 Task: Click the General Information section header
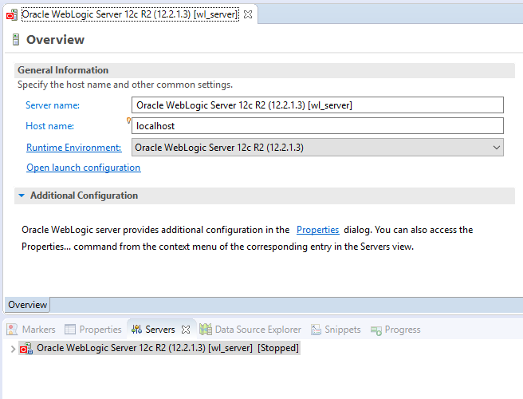(264, 70)
